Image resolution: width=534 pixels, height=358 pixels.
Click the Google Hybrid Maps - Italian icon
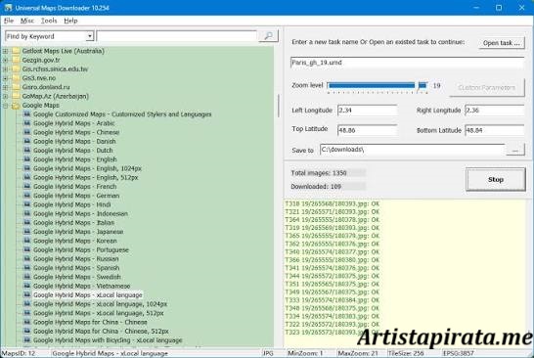coord(27,223)
